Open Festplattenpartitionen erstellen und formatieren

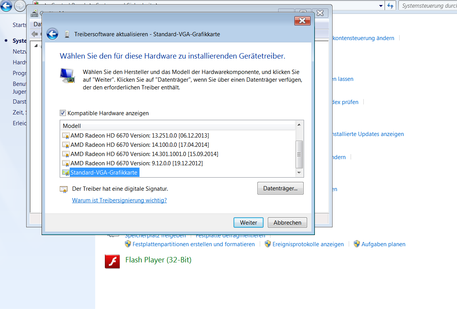point(193,244)
